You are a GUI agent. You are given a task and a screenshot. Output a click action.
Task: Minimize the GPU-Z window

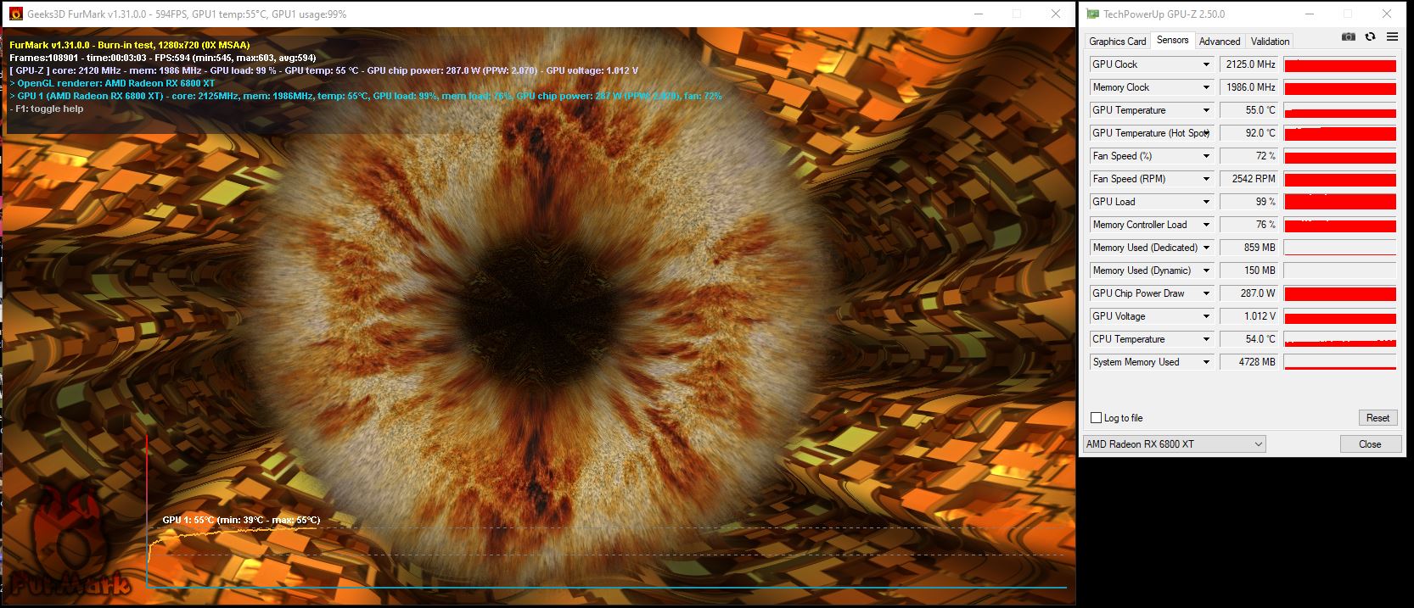pyautogui.click(x=1307, y=14)
